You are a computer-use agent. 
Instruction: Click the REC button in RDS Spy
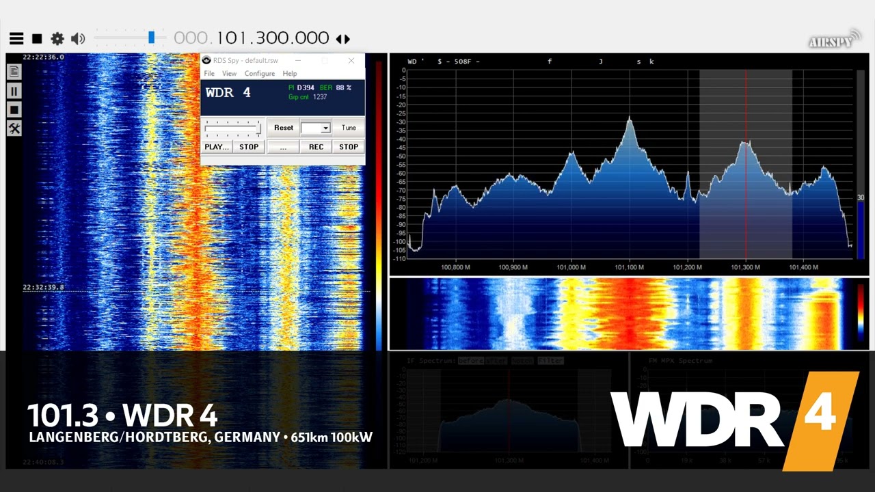[x=316, y=147]
